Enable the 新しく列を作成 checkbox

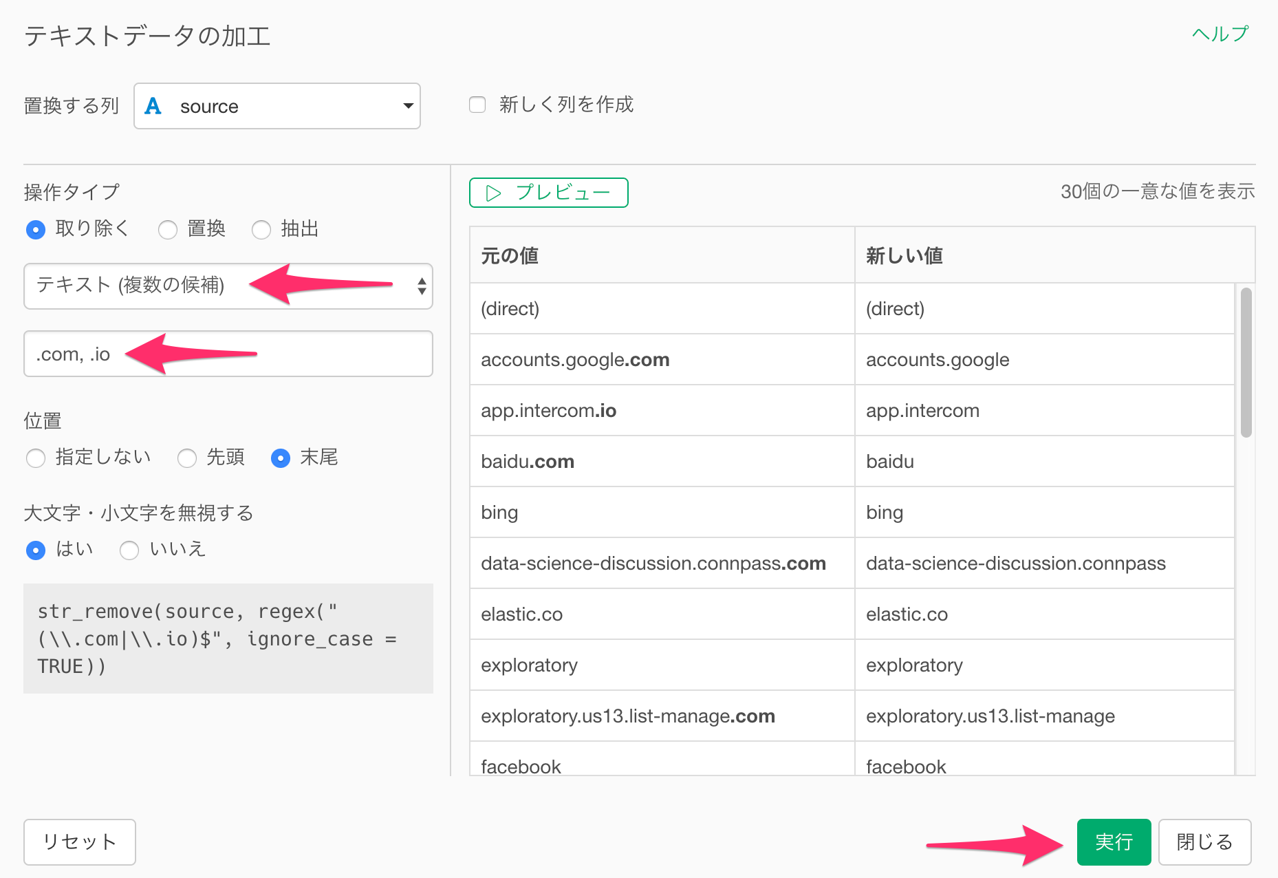point(477,105)
